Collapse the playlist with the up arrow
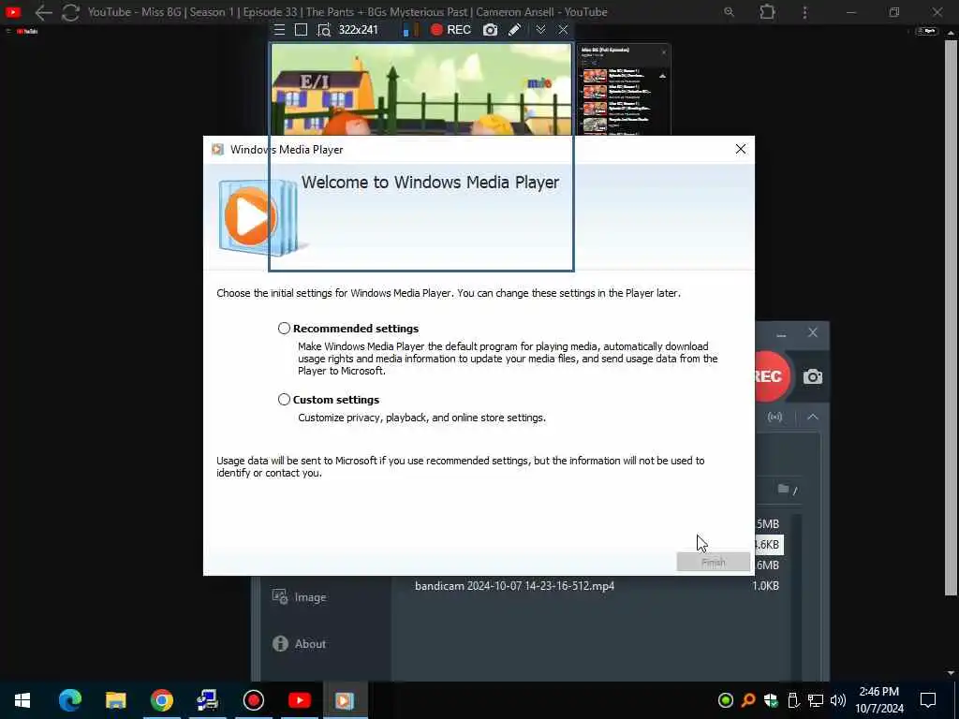Viewport: 959px width, 719px height. coord(662,76)
